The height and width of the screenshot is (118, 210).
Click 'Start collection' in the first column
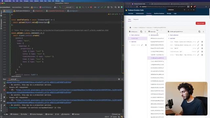134,35
